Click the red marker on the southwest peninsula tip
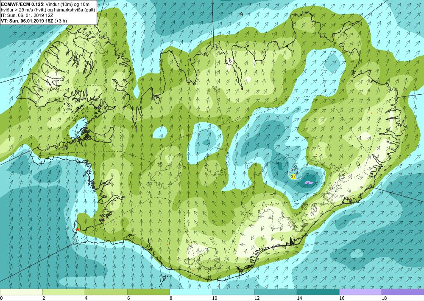Image resolution: width=424 pixels, height=301 pixels. click(77, 229)
